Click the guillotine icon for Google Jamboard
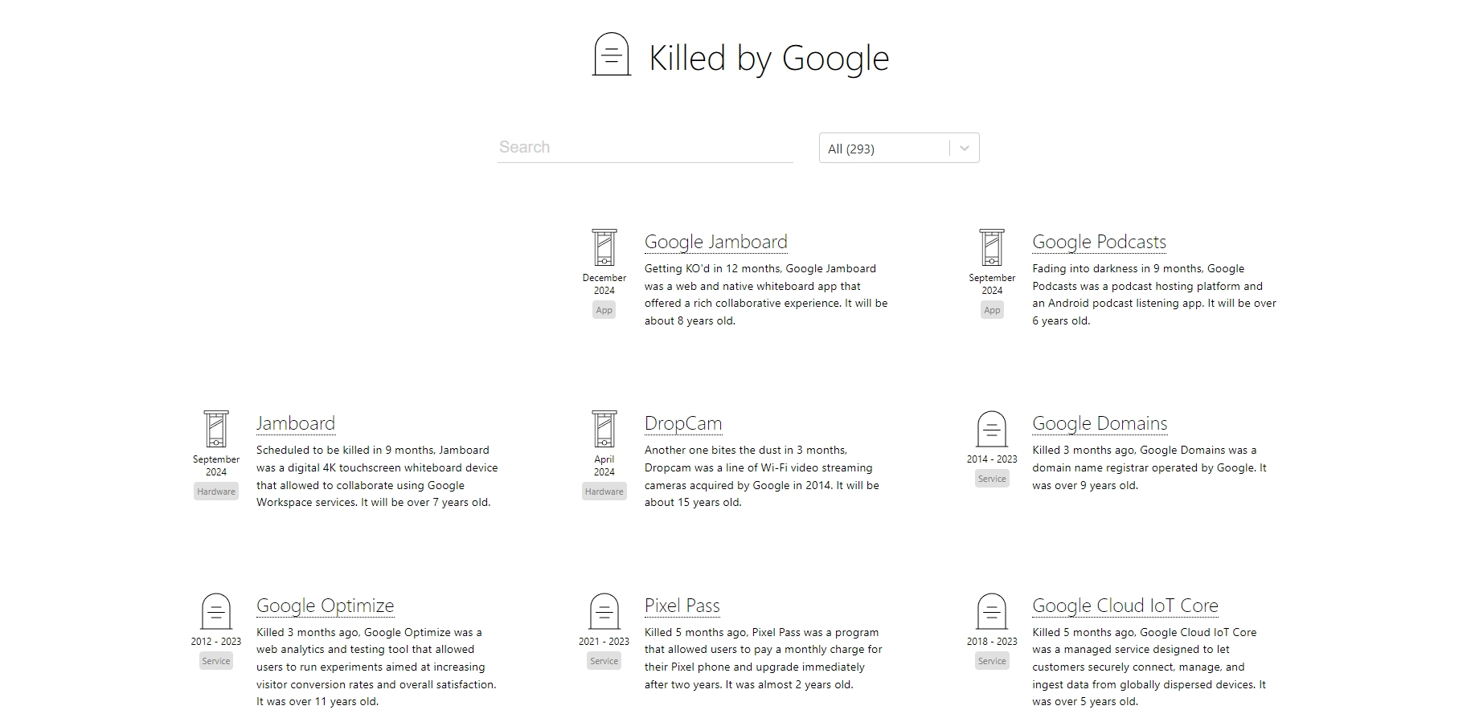The image size is (1479, 718). coord(604,247)
